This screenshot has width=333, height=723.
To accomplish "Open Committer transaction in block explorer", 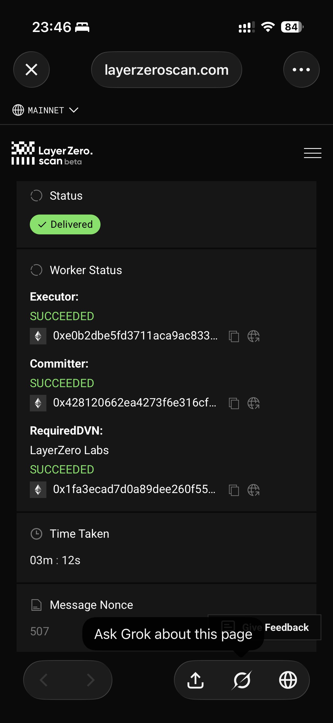I will point(253,403).
